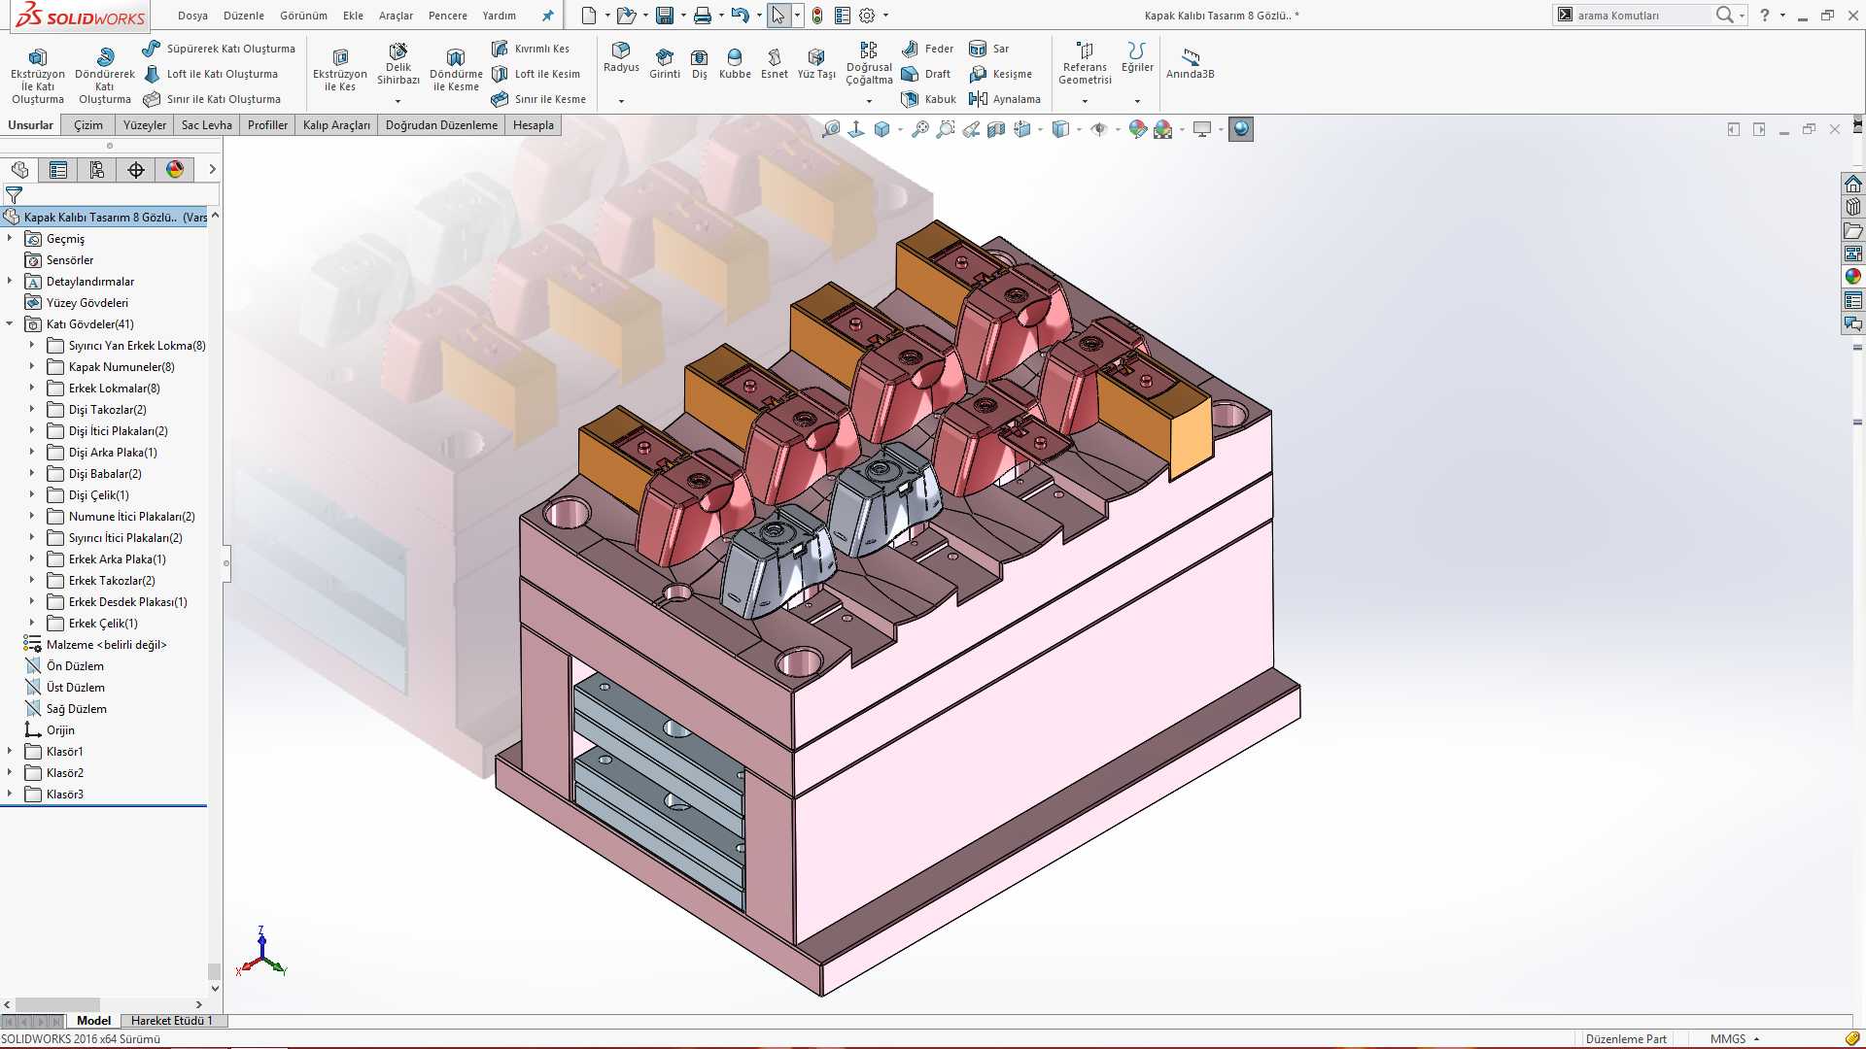Click the Doğrusal Çoğaltma pattern tool
This screenshot has height=1049, width=1866.
(x=869, y=64)
